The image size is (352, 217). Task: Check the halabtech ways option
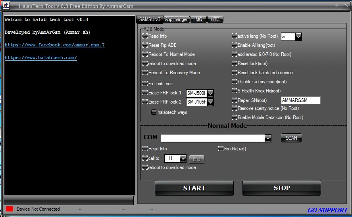[x=154, y=112]
